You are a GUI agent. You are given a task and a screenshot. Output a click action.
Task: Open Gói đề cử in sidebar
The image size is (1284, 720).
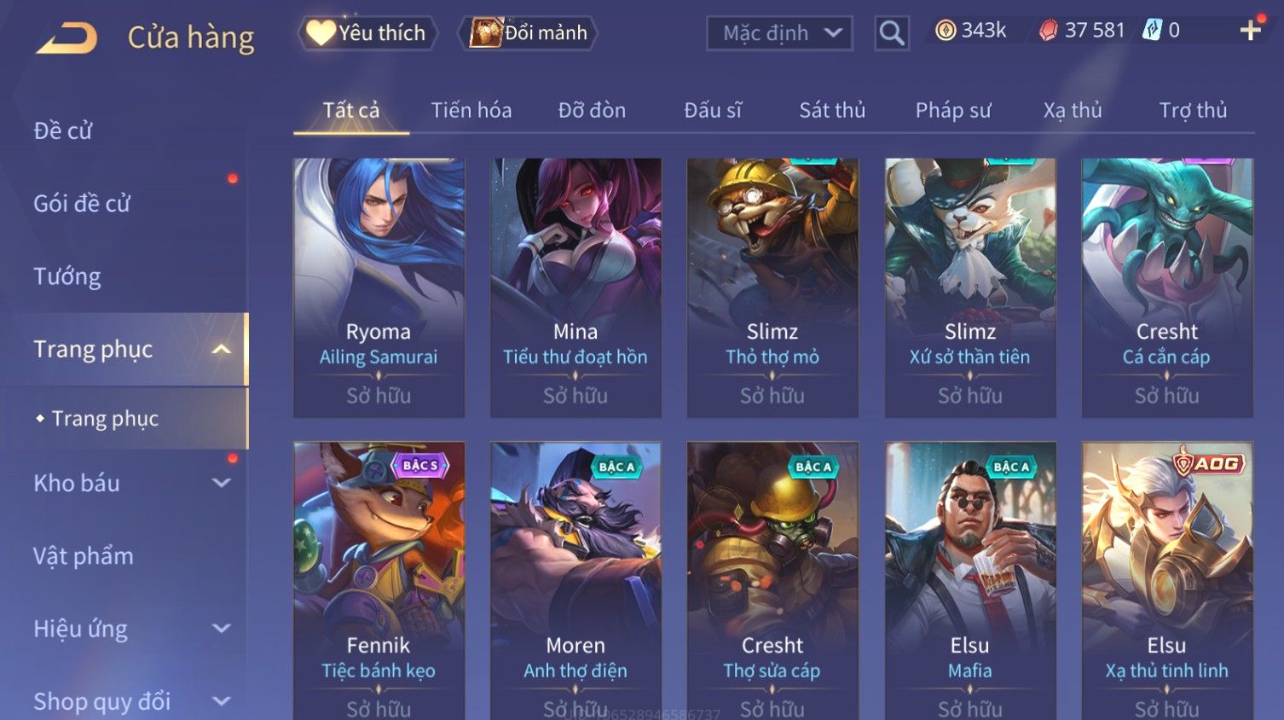pos(82,203)
